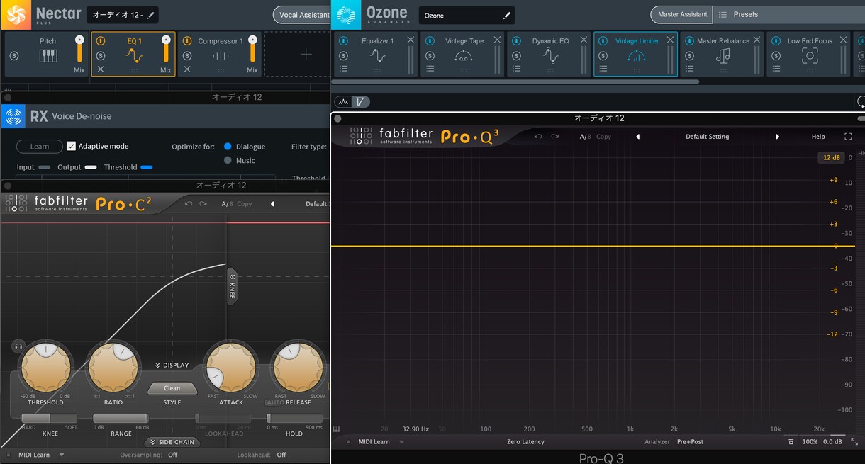Click the pencil icon to rename the Nectar preset
Viewport: 865px width, 464px height.
point(150,15)
